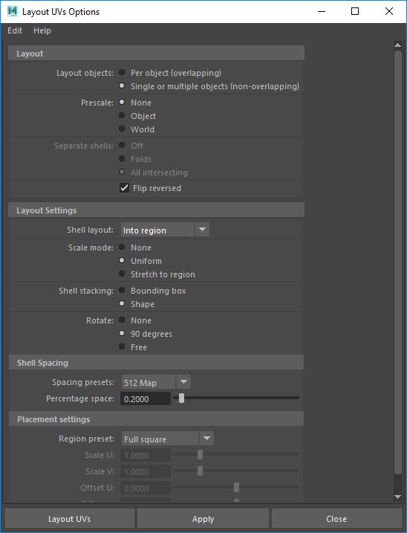Viewport: 407px width, 533px height.
Task: Collapse the Layout section header
Action: [x=156, y=54]
